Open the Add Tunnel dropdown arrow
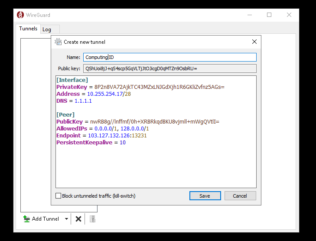The height and width of the screenshot is (241, 316). tap(66, 219)
